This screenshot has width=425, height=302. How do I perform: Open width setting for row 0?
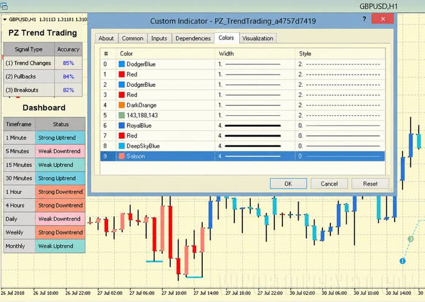[255, 64]
